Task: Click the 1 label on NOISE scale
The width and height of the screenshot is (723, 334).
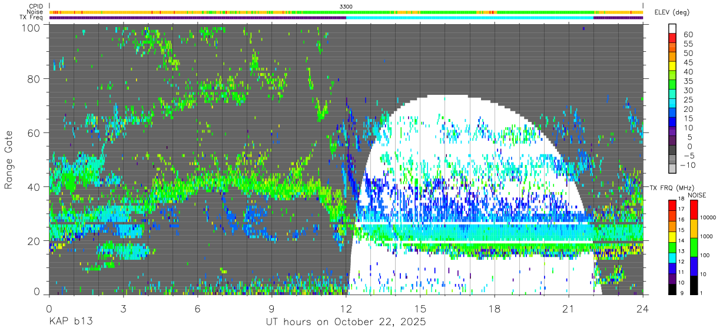Action: 701,293
